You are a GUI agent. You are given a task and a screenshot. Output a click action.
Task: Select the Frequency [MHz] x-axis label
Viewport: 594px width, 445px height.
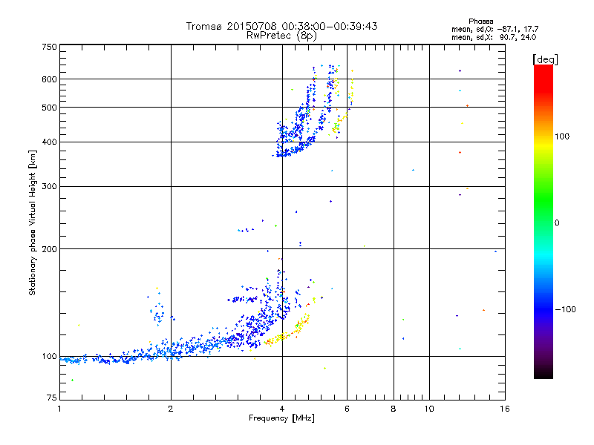281,420
